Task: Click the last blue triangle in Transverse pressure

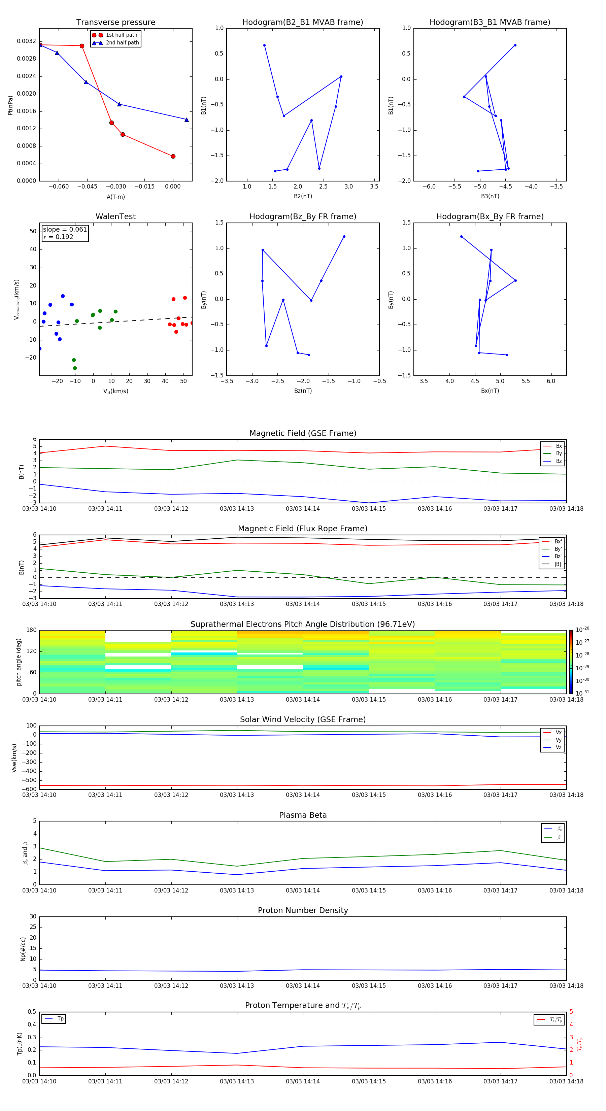Action: point(186,120)
